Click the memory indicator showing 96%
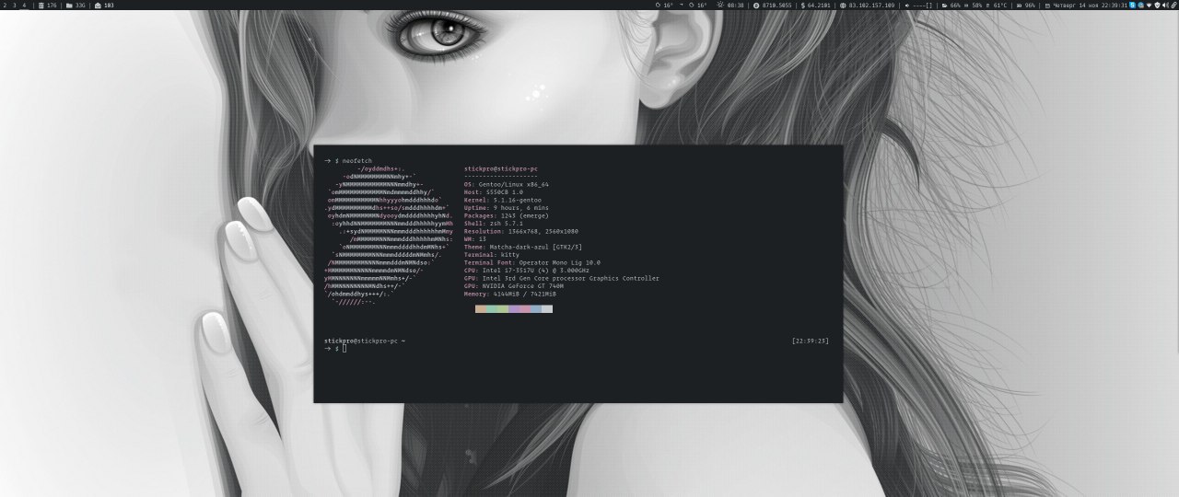Viewport: 1179px width, 497px height. tap(1026, 5)
